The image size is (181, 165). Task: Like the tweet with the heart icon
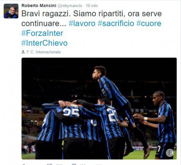(74, 164)
